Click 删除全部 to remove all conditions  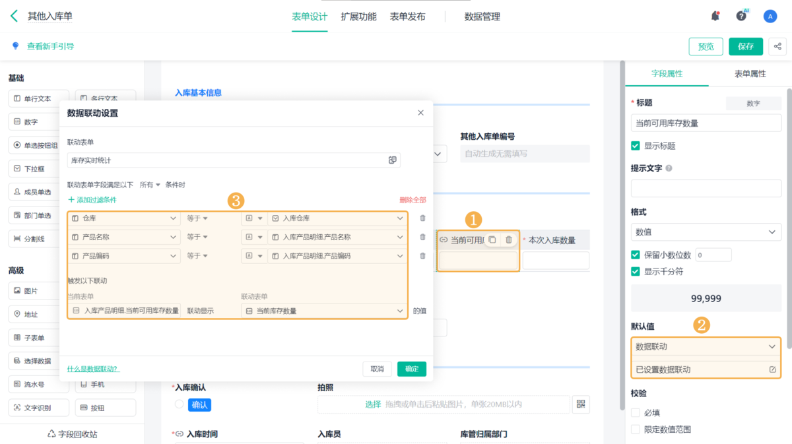tap(412, 200)
